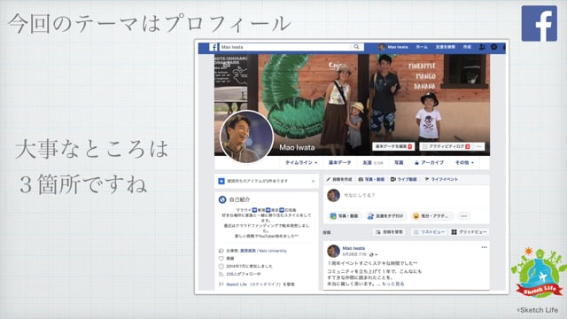Click the 気分・アクティビティ emoji button
This screenshot has height=319, width=567.
432,216
